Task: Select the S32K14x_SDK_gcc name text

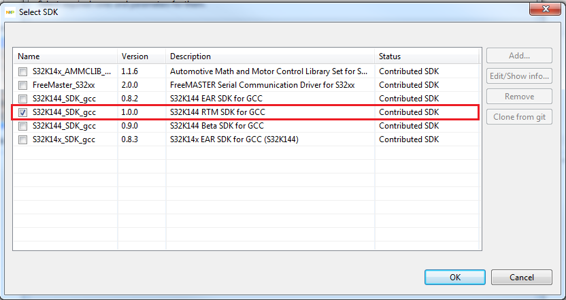Action: click(64, 139)
